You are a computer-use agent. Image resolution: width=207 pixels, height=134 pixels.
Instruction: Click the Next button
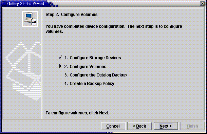click(166, 126)
